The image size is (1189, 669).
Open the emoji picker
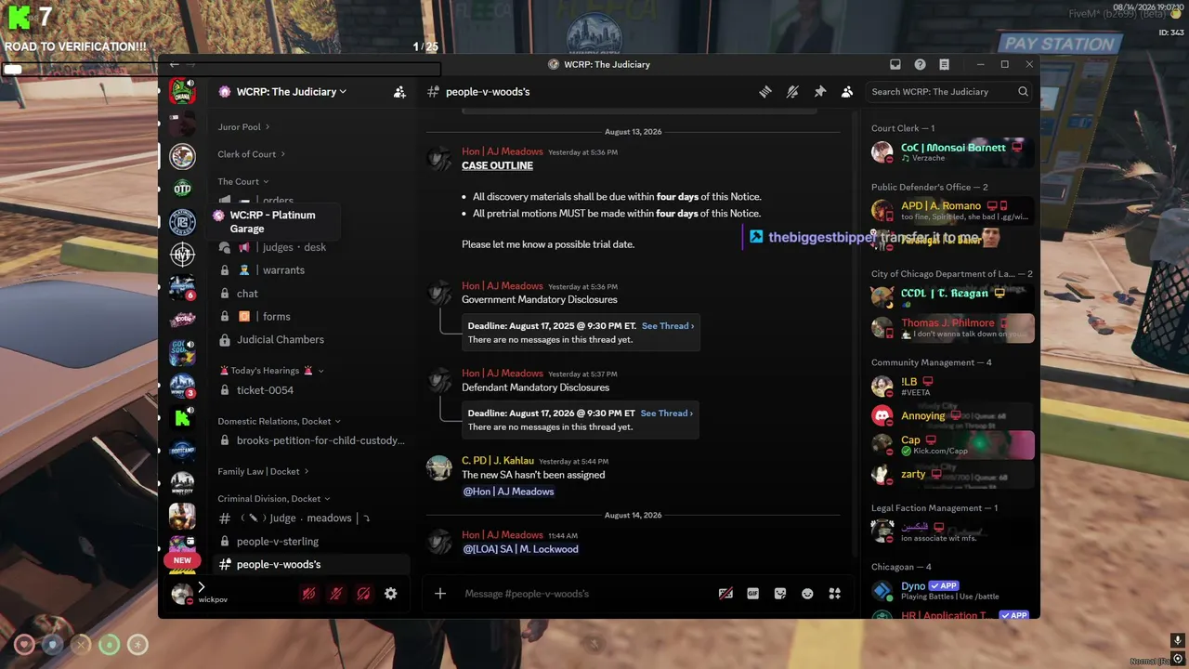[x=807, y=594]
